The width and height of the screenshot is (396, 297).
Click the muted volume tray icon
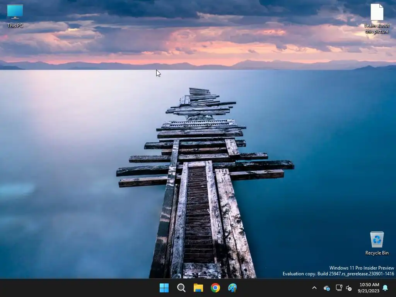(349, 288)
